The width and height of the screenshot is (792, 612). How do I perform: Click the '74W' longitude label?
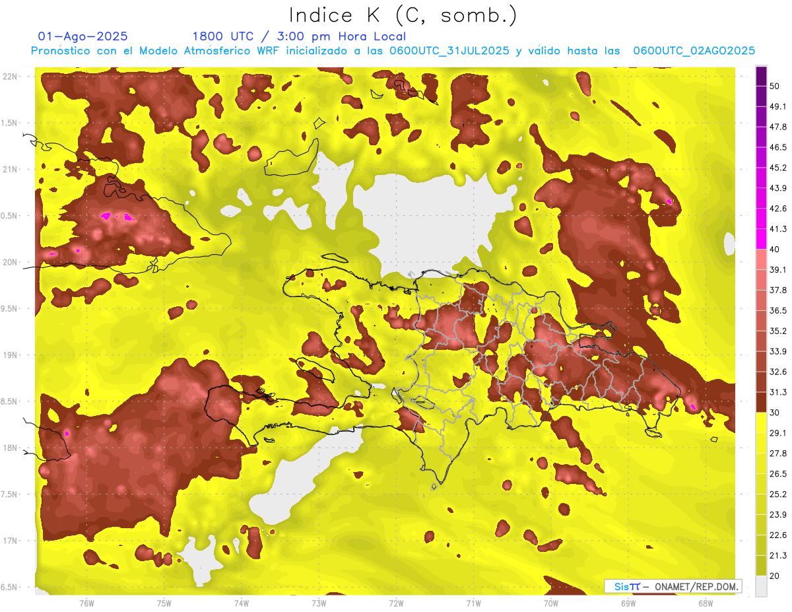tap(242, 603)
